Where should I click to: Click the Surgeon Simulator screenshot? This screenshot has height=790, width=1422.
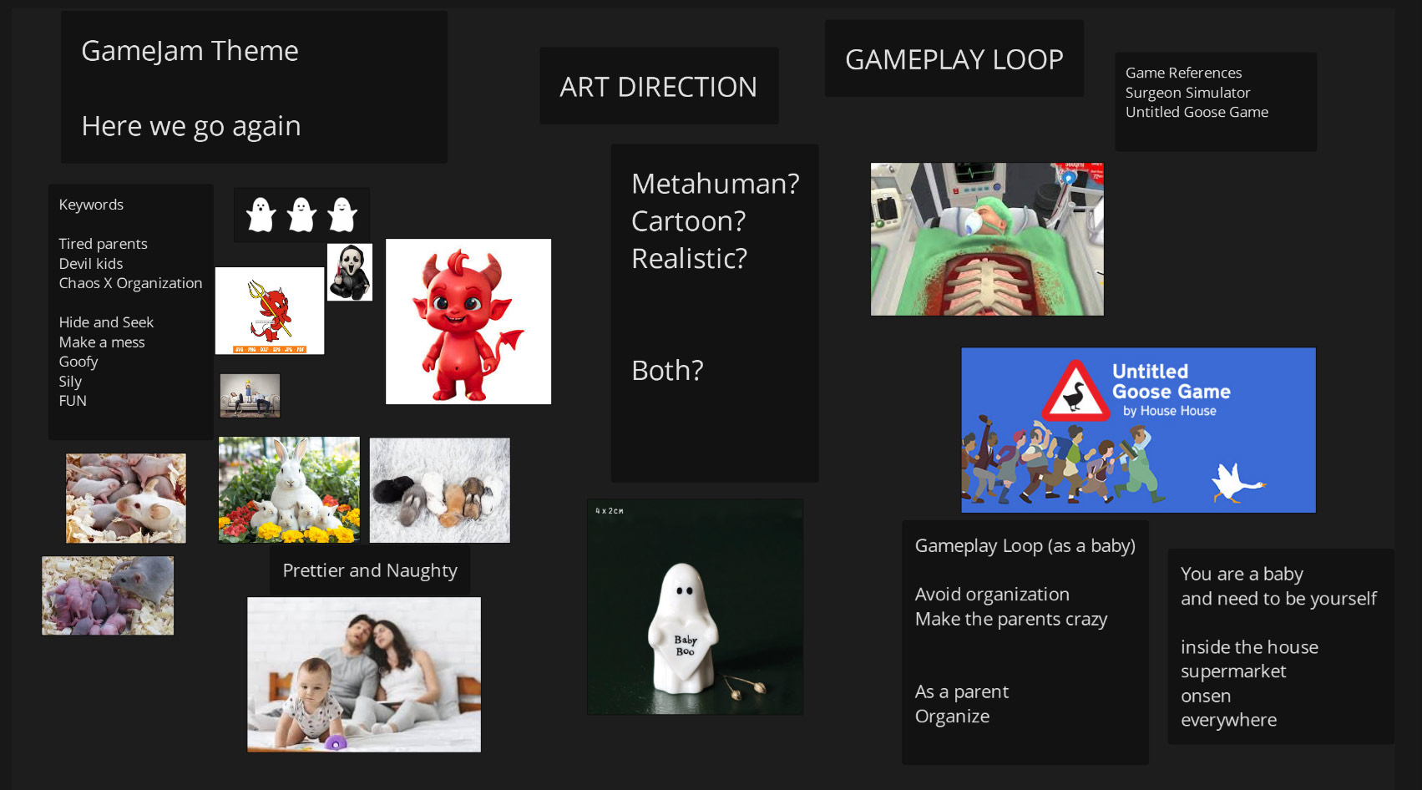(986, 240)
